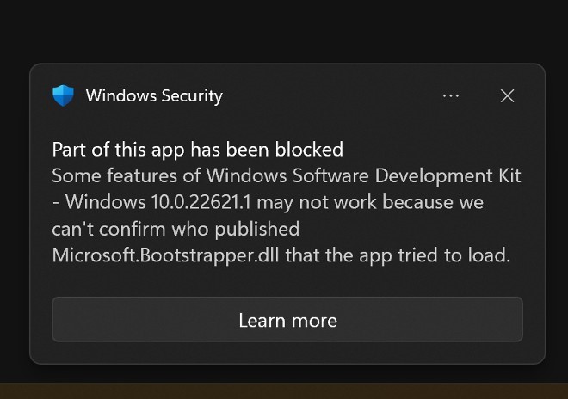Viewport: 568px width, 399px height.
Task: Click the "can't confirm who published" line
Action: click(x=176, y=229)
